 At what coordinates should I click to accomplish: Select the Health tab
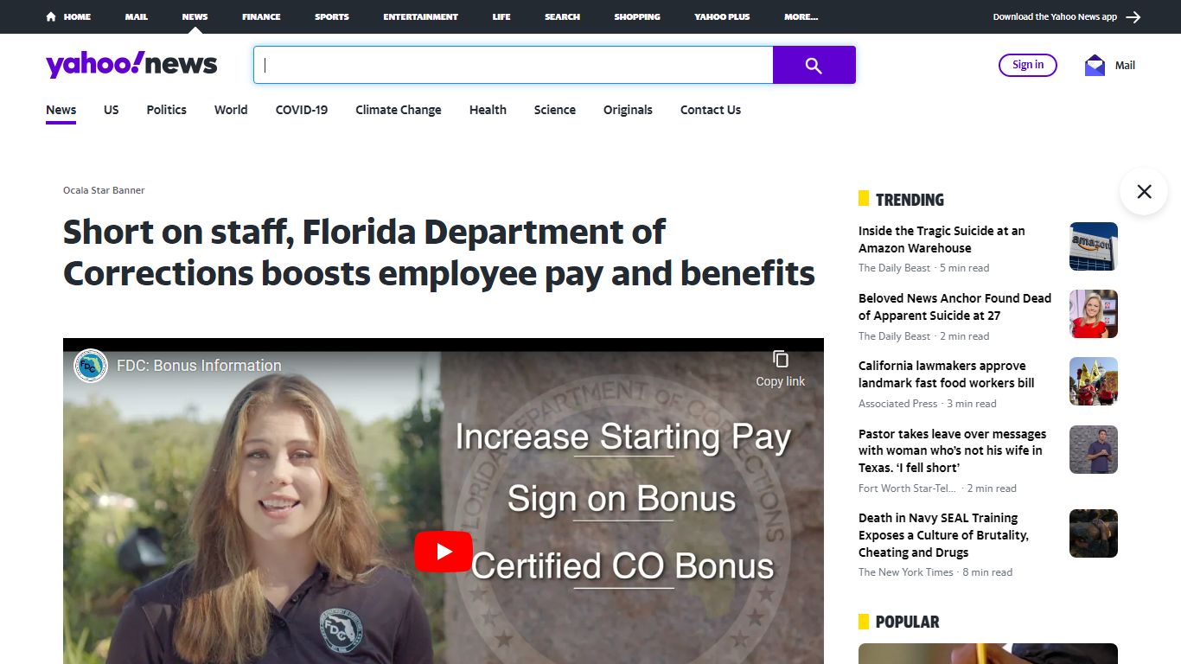pos(488,110)
